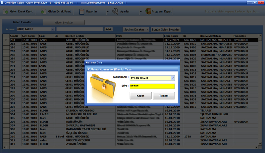Click the Belge Tarihi column header
This screenshot has height=153, width=265.
pyautogui.click(x=173, y=36)
